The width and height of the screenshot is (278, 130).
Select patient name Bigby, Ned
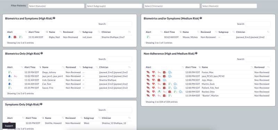pyautogui.click(x=54, y=37)
